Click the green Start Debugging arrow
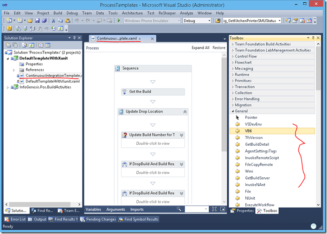327x234 pixels. [119, 20]
